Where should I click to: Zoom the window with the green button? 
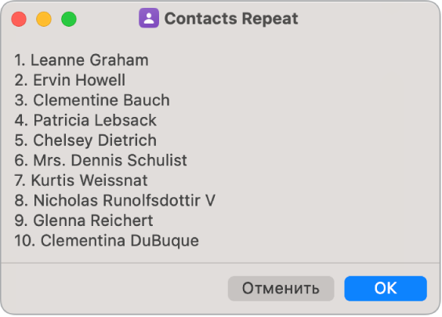(69, 19)
